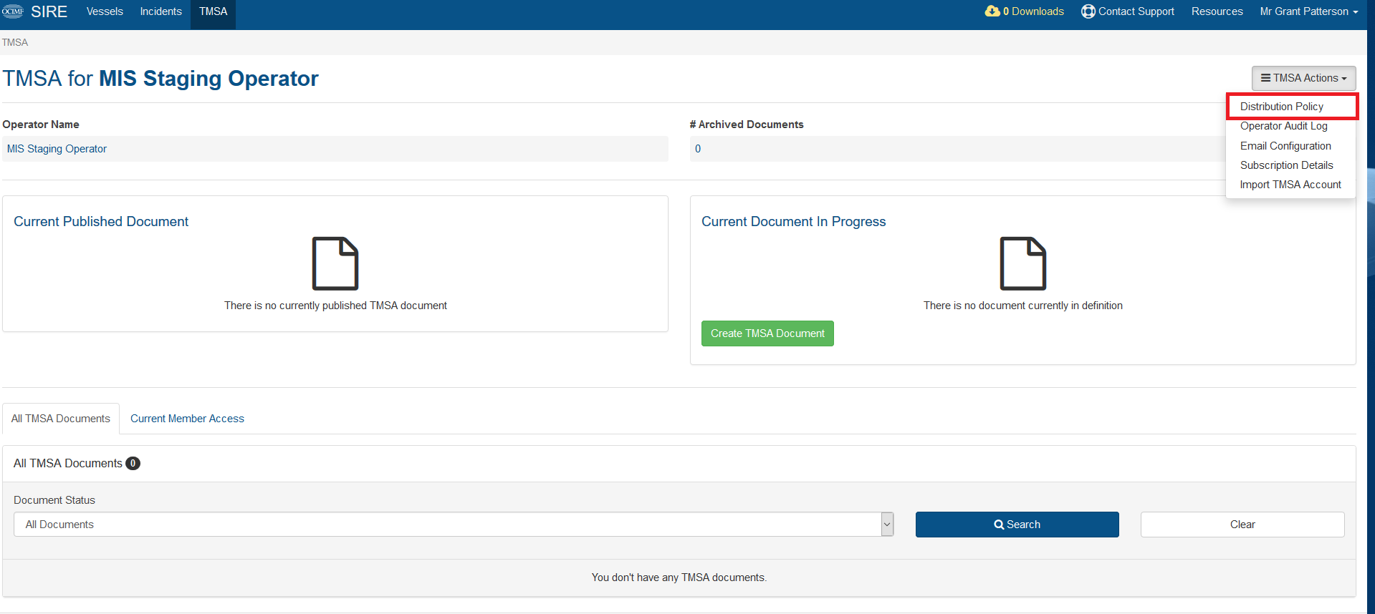The height and width of the screenshot is (614, 1375).
Task: Click the Archived Documents value 0
Action: pyautogui.click(x=698, y=149)
